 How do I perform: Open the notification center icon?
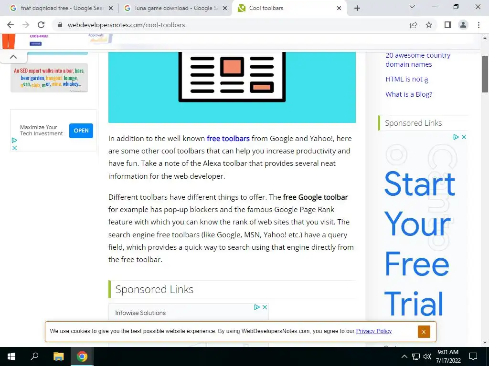[473, 356]
